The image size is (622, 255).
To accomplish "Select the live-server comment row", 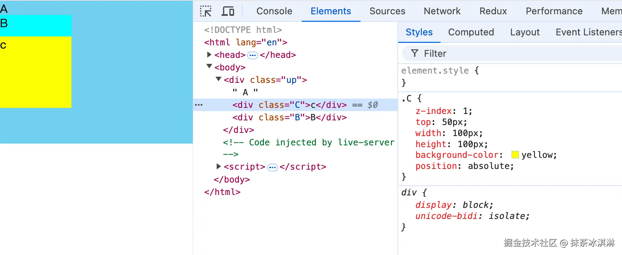I will [x=309, y=148].
